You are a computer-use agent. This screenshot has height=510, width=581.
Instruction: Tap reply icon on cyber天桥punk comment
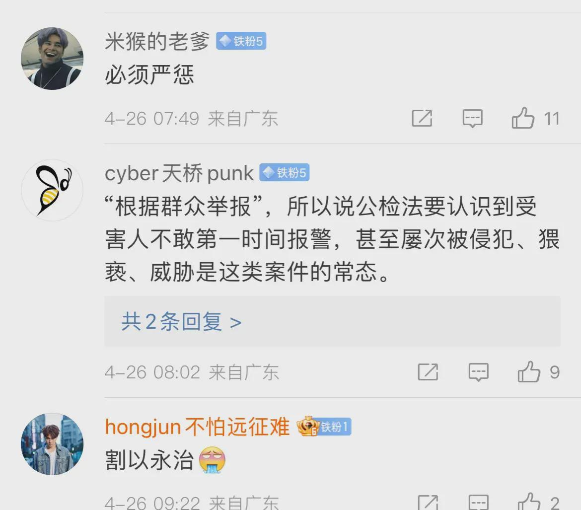(x=478, y=372)
